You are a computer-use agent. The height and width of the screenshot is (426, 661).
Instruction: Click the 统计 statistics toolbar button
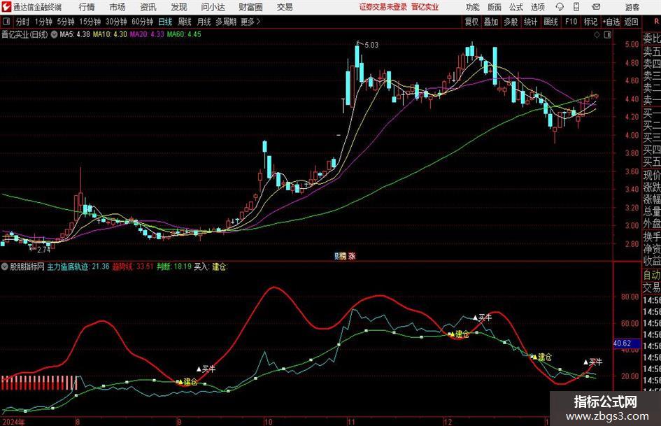(530, 22)
